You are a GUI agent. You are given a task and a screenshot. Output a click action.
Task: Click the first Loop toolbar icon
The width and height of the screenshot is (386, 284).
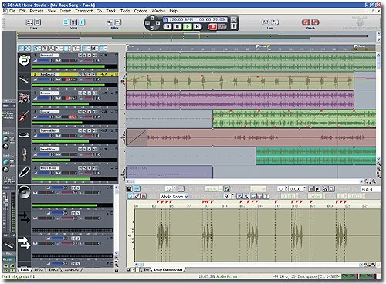pyautogui.click(x=266, y=22)
